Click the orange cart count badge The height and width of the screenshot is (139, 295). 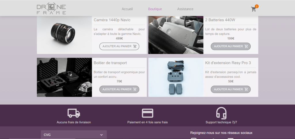click(x=257, y=6)
